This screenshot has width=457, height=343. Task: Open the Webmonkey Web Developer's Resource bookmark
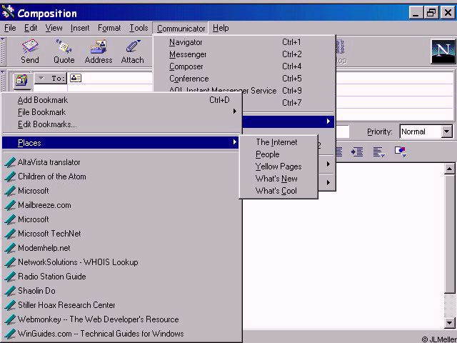[122, 319]
